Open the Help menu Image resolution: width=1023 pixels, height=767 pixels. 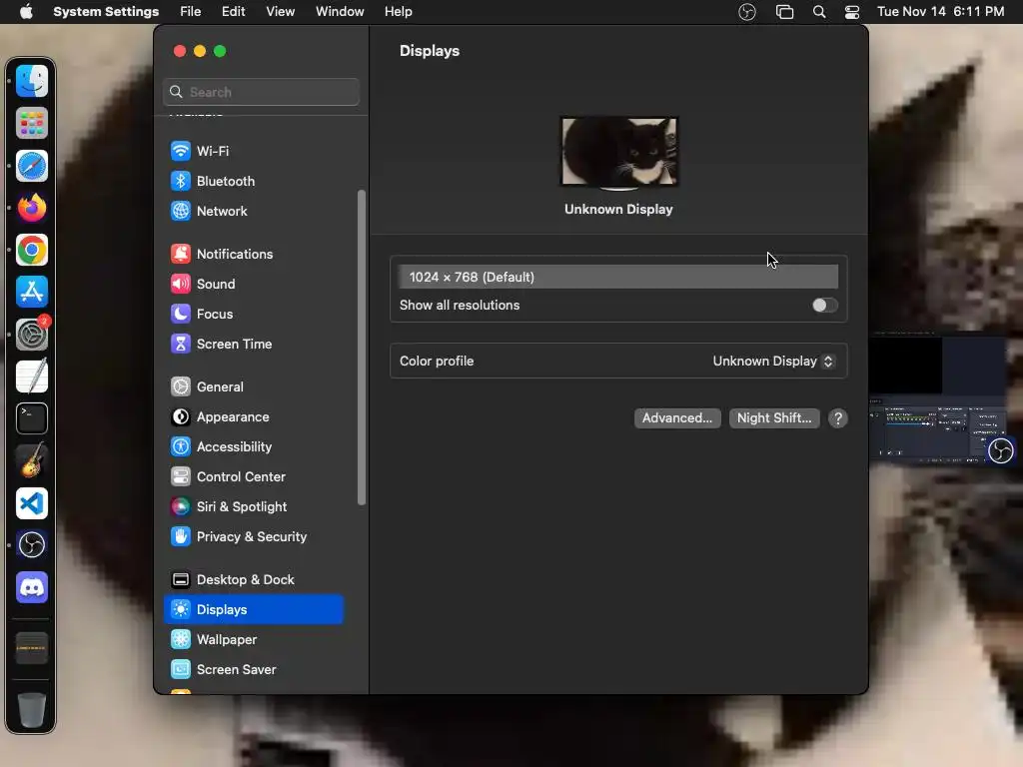[x=398, y=12]
